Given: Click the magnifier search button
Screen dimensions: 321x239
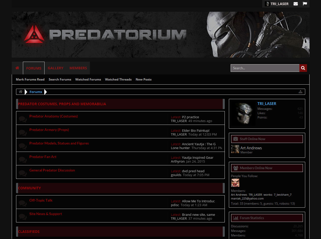Looking at the screenshot, I should 303,68.
